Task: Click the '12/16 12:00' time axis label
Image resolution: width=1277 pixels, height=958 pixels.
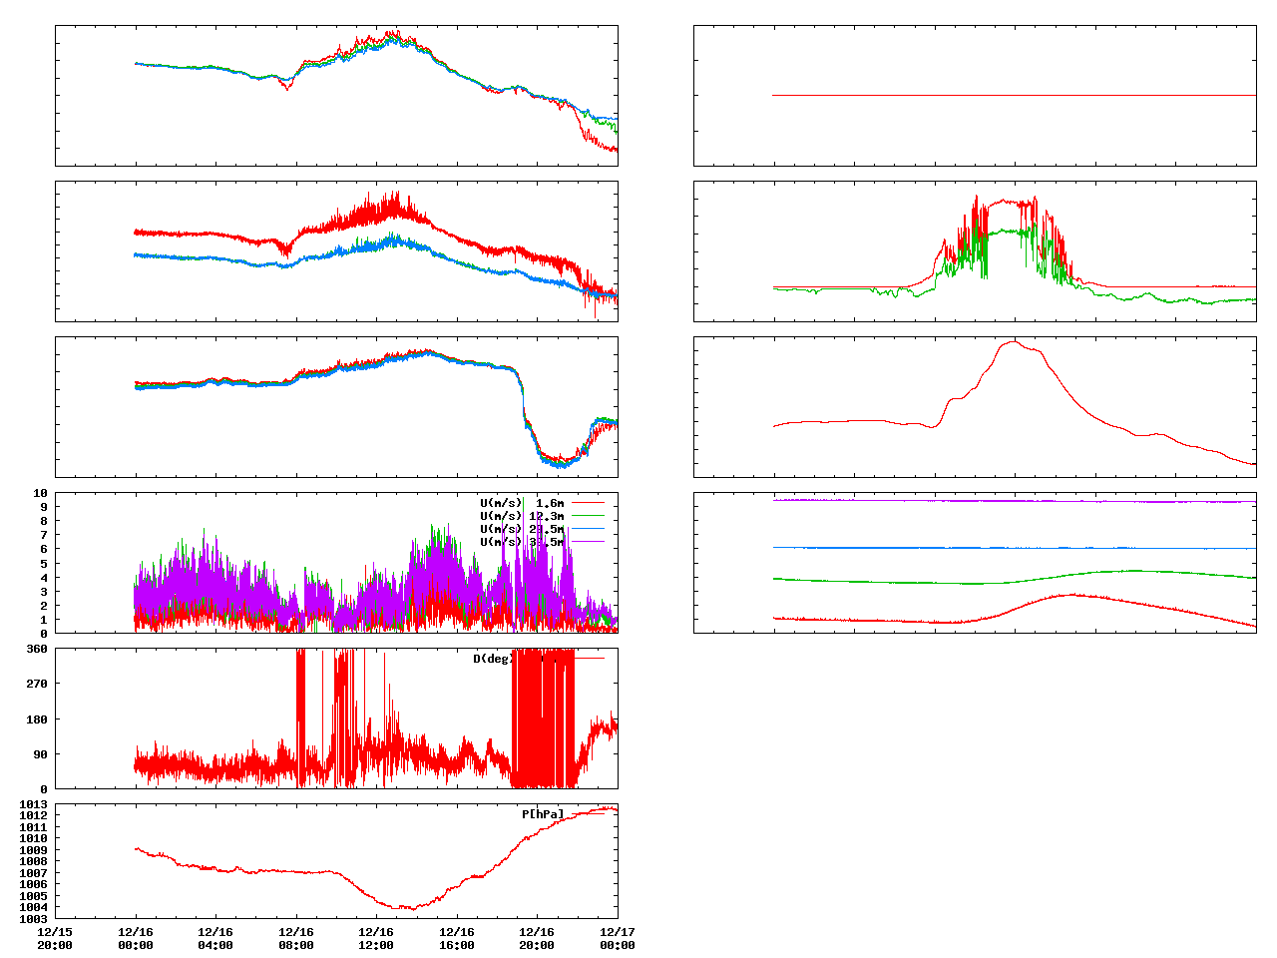Action: (x=376, y=939)
